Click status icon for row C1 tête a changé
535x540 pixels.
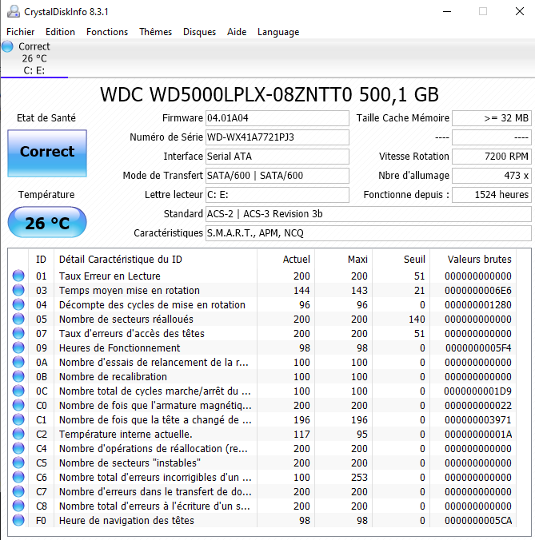[18, 420]
